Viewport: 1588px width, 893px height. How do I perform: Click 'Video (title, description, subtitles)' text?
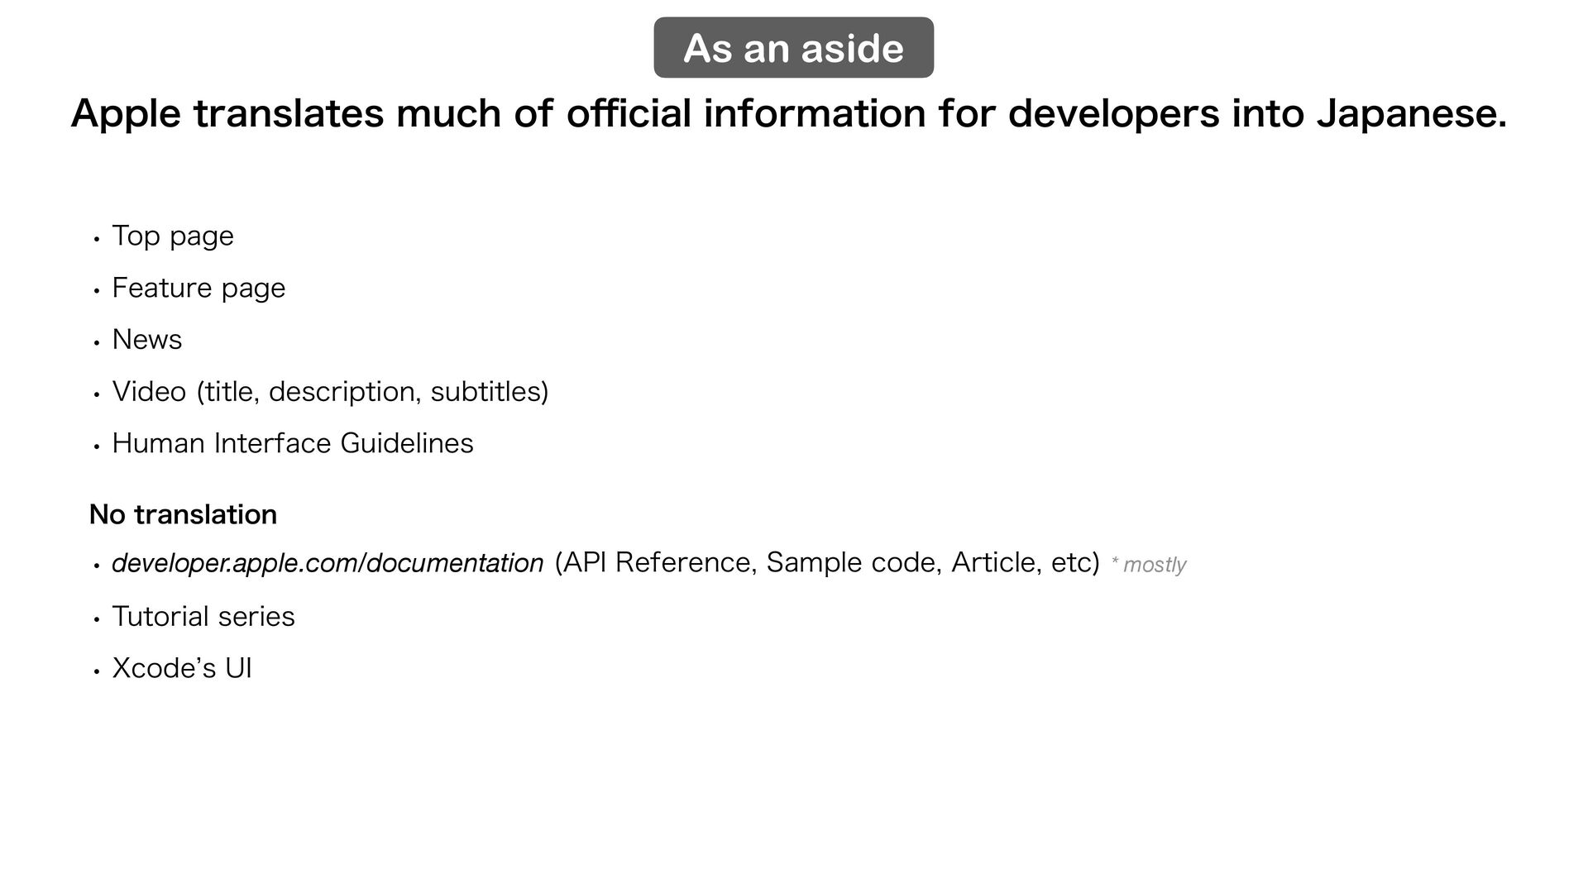click(330, 392)
